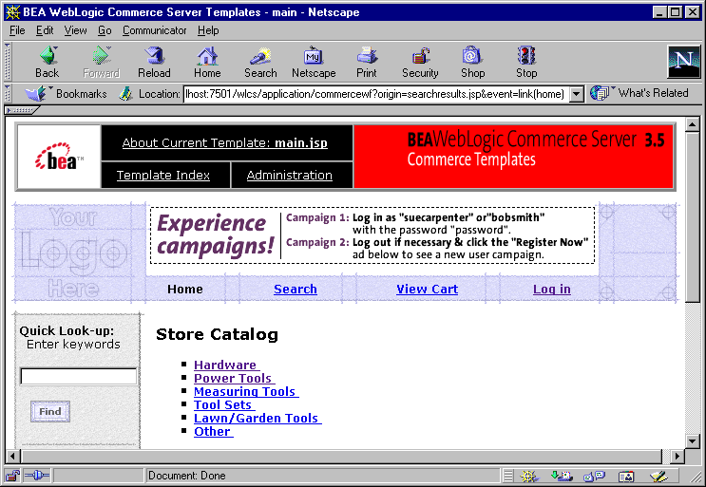Click the vertical scrollbar thumb
Viewport: 706px width, 487px height.
tap(692, 217)
